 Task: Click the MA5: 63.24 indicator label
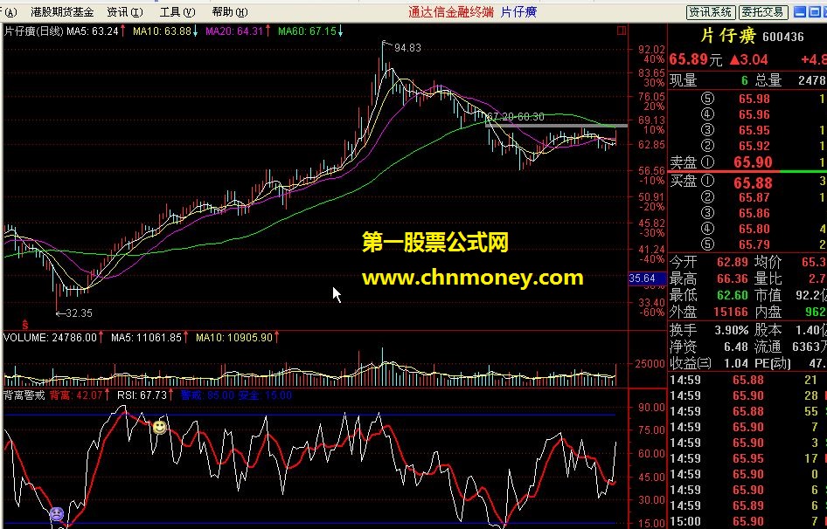point(93,31)
